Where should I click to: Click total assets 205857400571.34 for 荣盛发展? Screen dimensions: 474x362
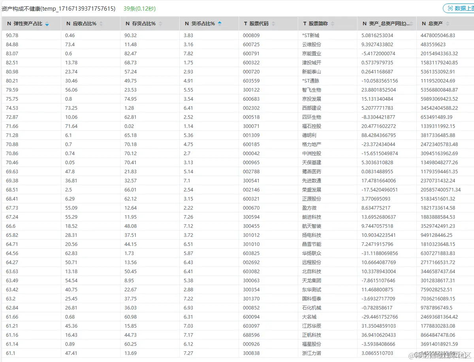[x=441, y=190]
